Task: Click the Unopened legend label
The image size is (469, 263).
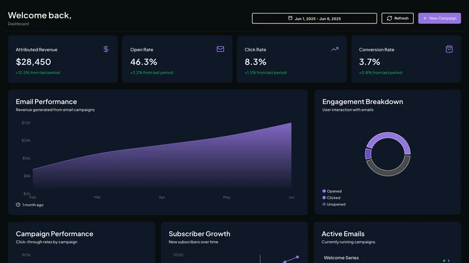Action: click(x=336, y=204)
